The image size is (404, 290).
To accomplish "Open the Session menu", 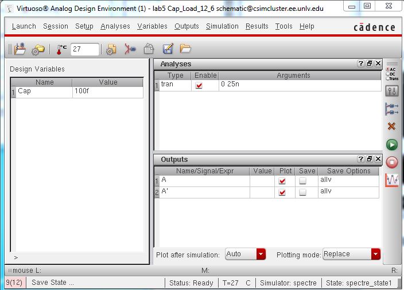I will click(x=56, y=26).
